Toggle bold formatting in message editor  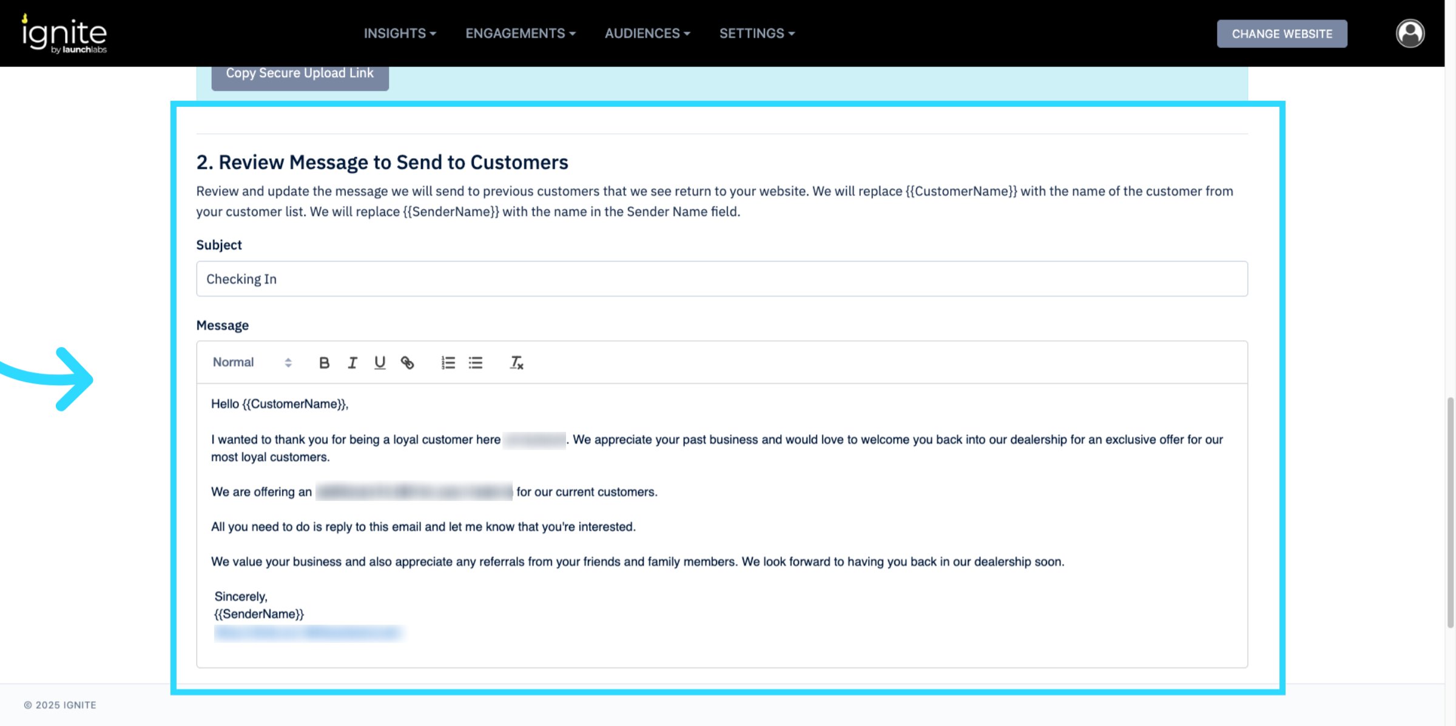(324, 363)
